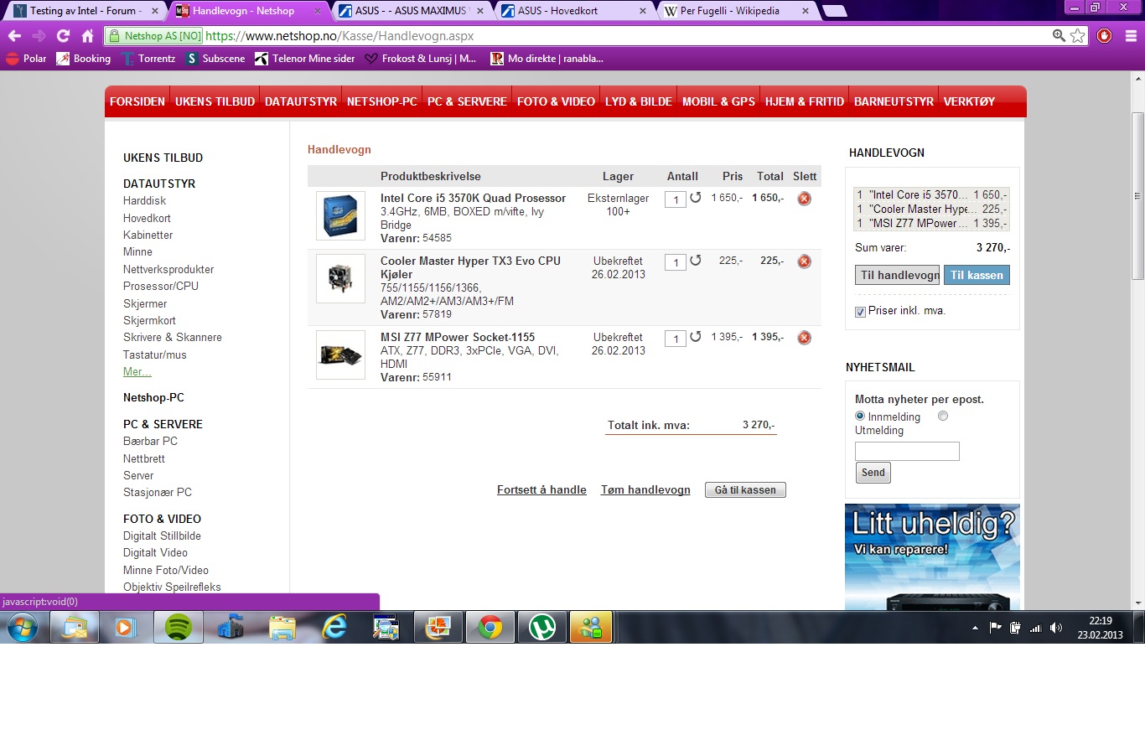1145x740 pixels.
Task: Click the browser Back arrow
Action: tap(14, 36)
